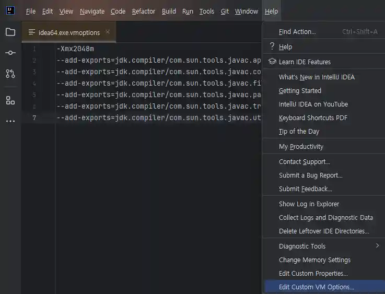The width and height of the screenshot is (385, 294).
Task: Open the Refactor menu
Action: [144, 11]
